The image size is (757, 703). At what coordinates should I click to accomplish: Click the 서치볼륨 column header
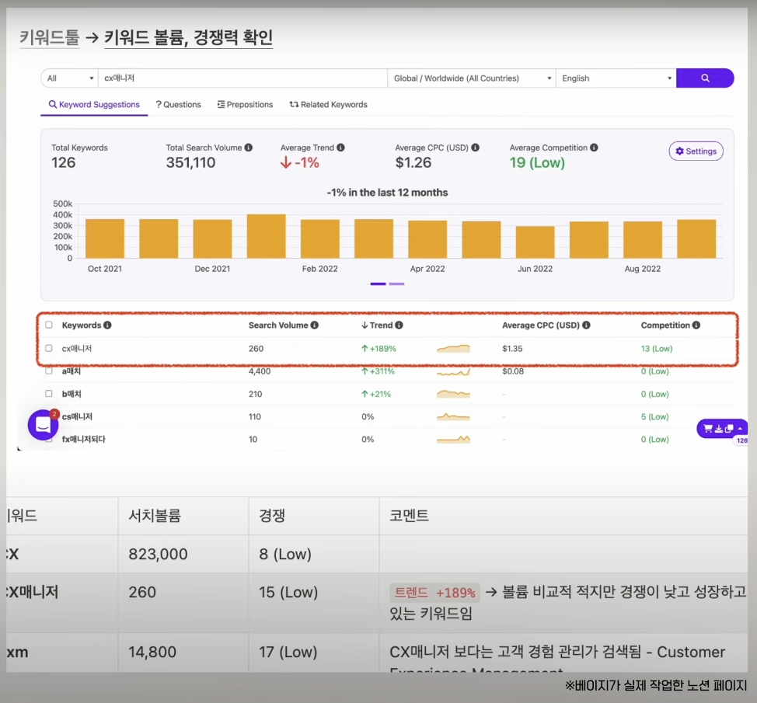pos(155,516)
